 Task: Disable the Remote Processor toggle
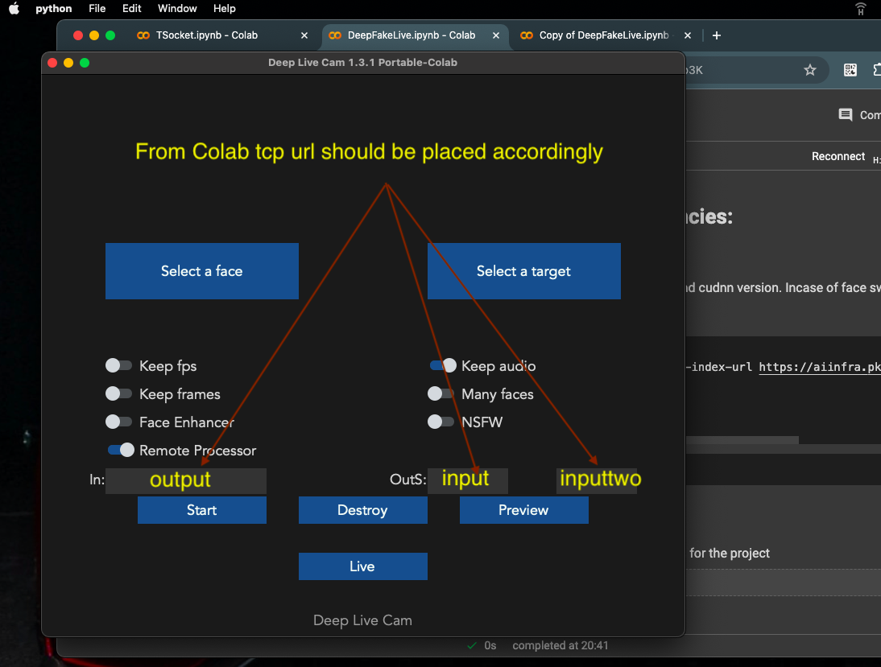coord(121,451)
